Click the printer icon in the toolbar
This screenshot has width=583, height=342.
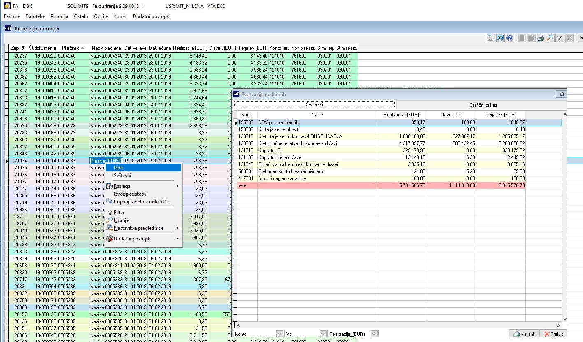coord(540,38)
